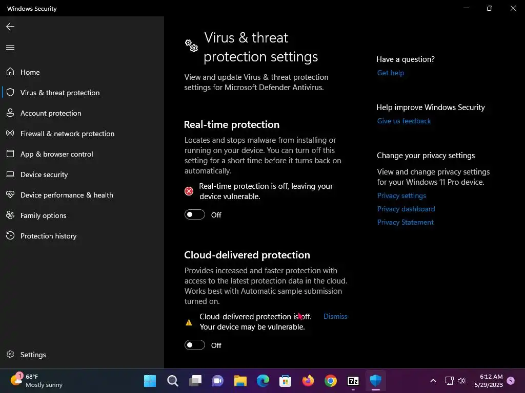Open the hamburger navigation menu
Screen dimensions: 525x393
10,47
